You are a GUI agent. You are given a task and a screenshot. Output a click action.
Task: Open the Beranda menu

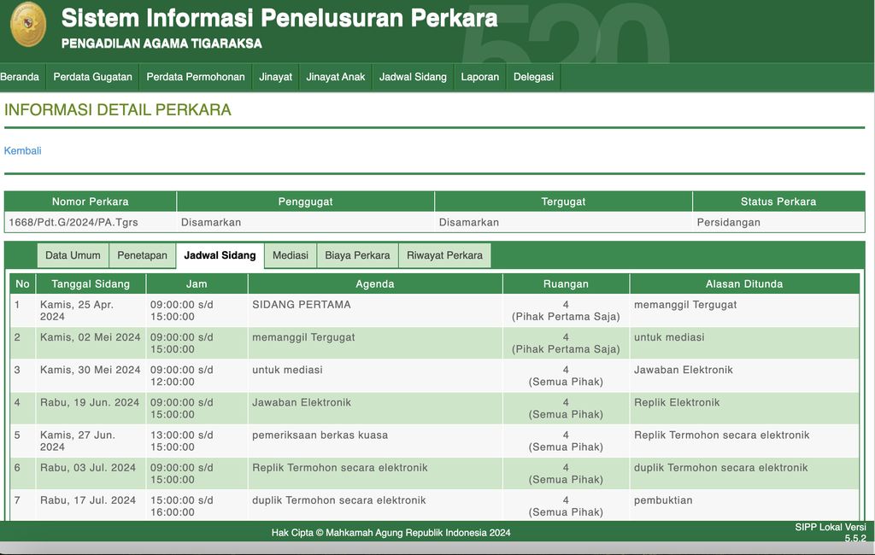(x=20, y=77)
